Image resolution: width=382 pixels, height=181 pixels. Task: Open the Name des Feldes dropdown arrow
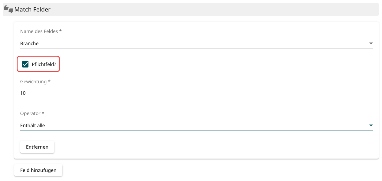click(371, 44)
